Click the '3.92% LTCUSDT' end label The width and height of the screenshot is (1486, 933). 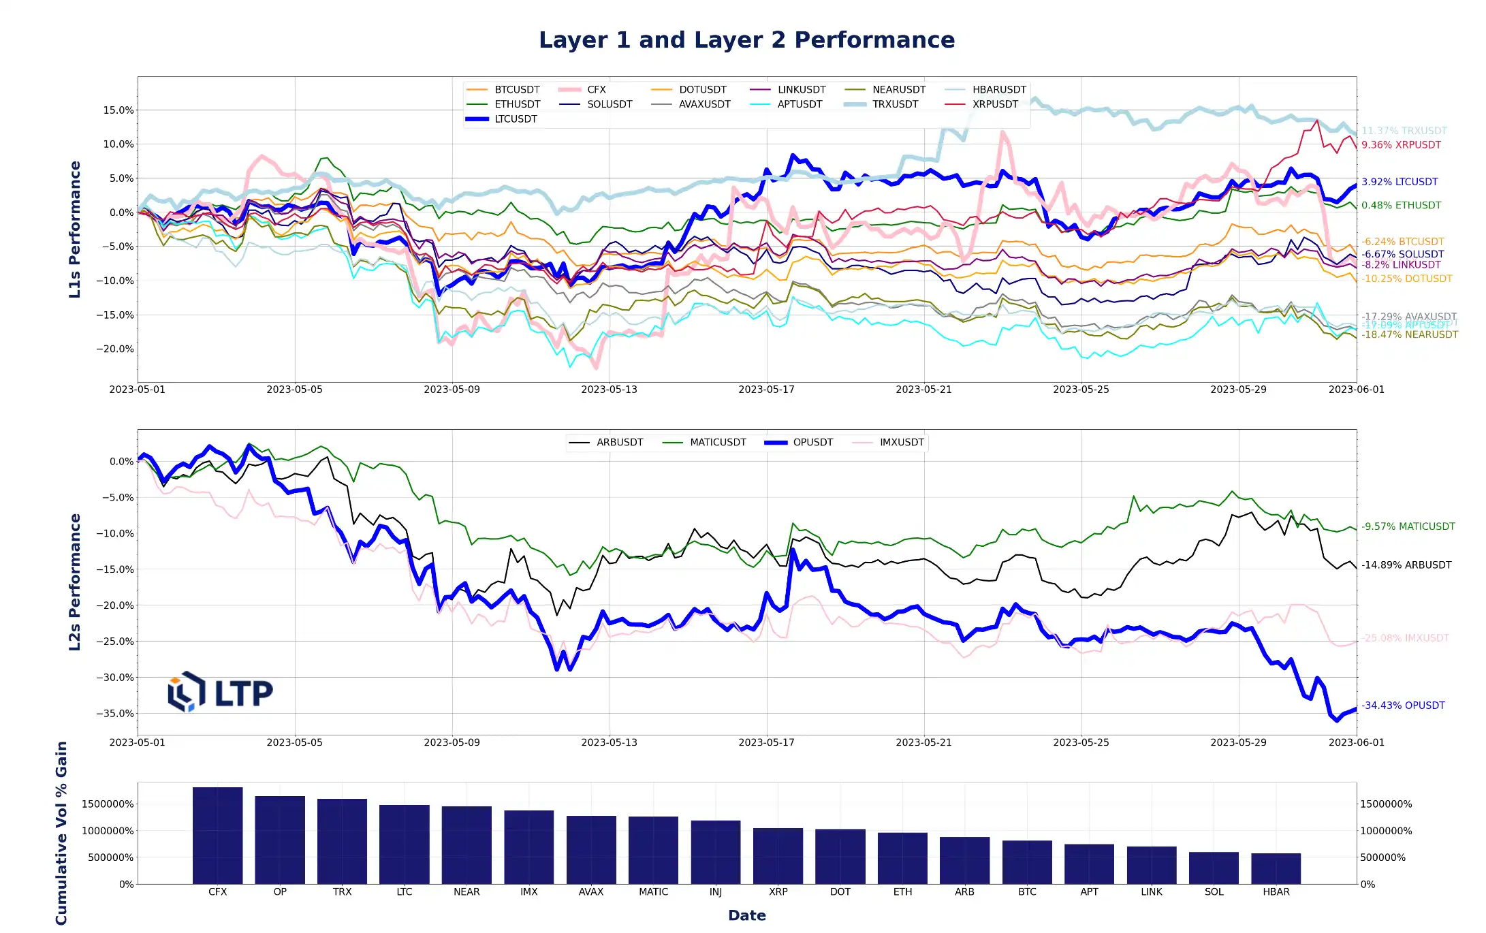pyautogui.click(x=1400, y=182)
